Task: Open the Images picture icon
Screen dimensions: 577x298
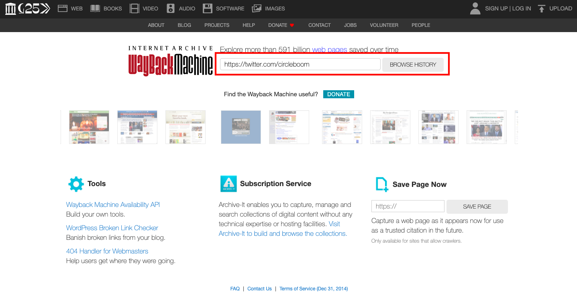Action: (x=257, y=8)
